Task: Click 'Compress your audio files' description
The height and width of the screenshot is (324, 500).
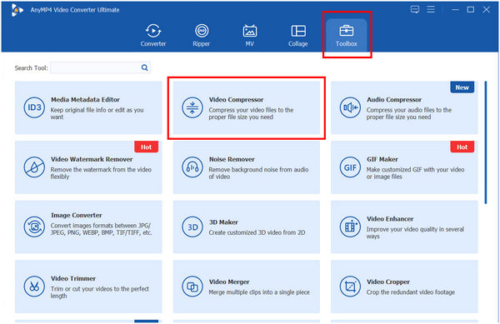Action: (409, 113)
